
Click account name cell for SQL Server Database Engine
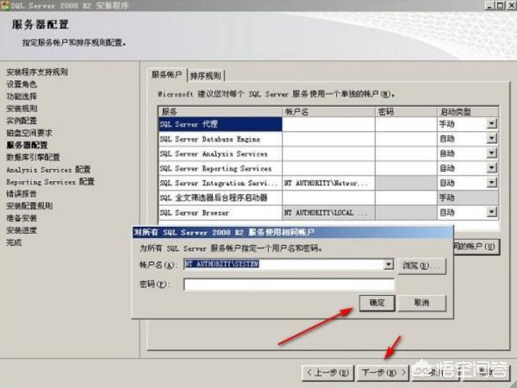328,139
